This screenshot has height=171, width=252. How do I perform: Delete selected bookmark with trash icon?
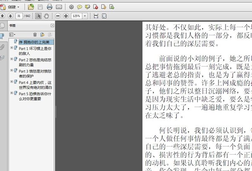(35, 35)
